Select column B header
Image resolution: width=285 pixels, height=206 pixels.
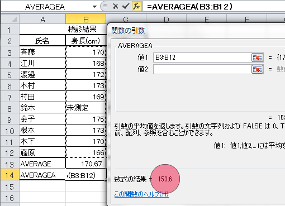[x=85, y=19]
